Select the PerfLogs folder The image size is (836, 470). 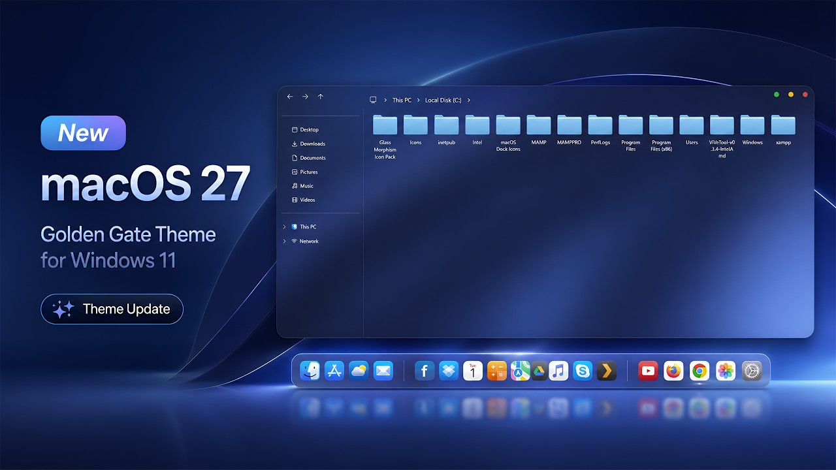point(600,130)
